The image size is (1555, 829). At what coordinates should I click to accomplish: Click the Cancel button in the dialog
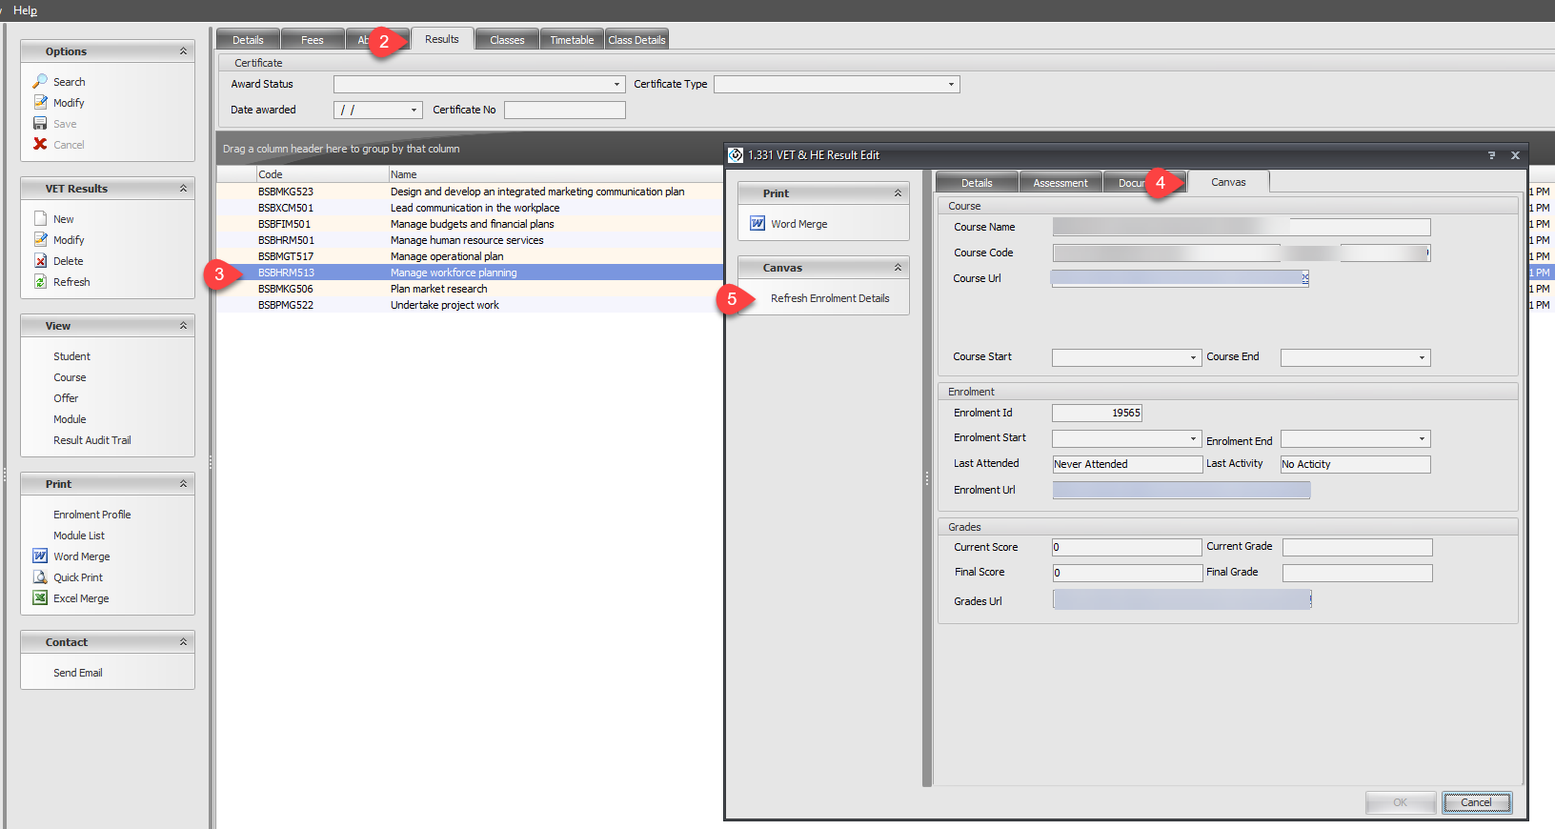pyautogui.click(x=1476, y=802)
